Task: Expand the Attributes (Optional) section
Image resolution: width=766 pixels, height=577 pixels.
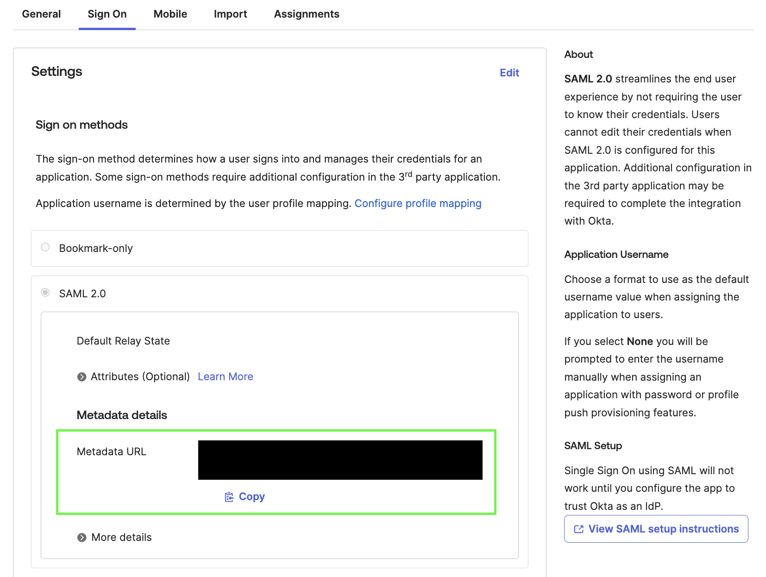Action: click(133, 376)
